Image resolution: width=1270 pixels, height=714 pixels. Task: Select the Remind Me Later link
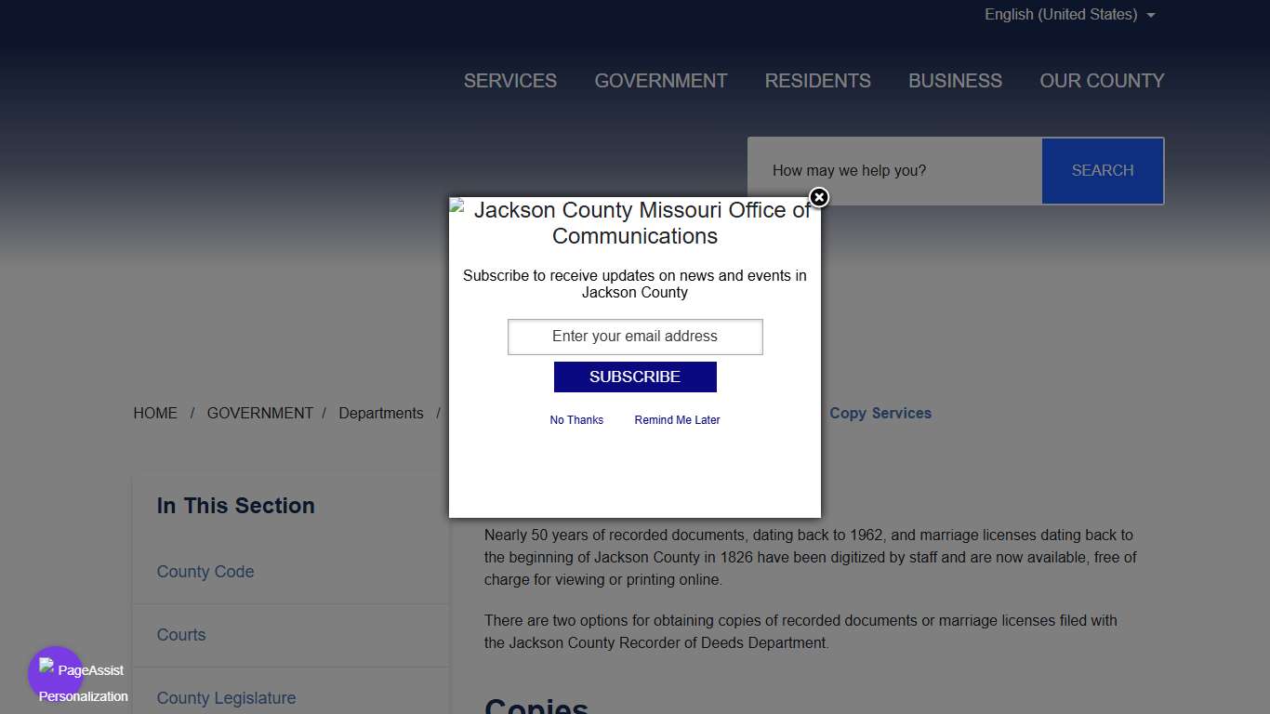tap(677, 420)
